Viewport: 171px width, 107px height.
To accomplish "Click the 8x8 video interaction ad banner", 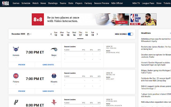I will pyautogui.click(x=80, y=20).
